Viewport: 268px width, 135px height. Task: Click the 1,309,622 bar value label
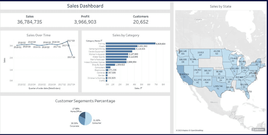click(120, 65)
